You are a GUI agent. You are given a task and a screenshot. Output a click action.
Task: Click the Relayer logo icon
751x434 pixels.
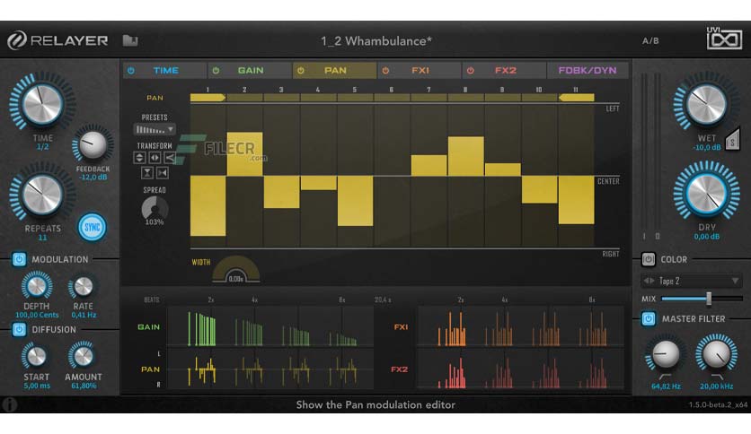tap(17, 40)
